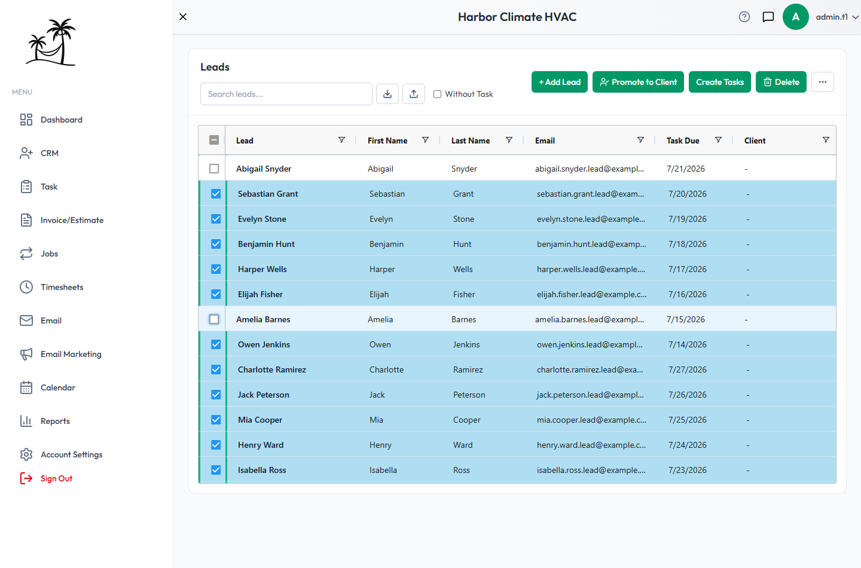861x568 pixels.
Task: Click the Add Lead button
Action: [560, 82]
